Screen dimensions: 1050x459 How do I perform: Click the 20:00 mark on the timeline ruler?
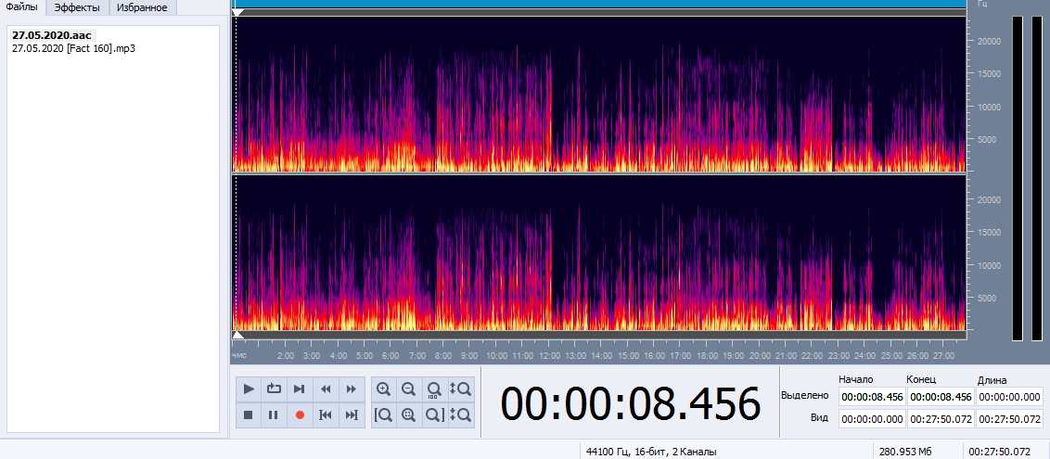pos(760,356)
